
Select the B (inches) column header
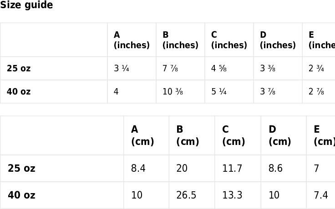[181, 40]
